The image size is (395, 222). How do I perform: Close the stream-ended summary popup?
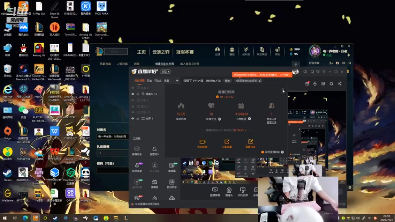click(282, 89)
